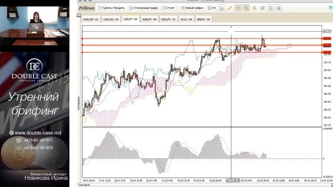Click the green chart-objects icon next to indicators
This screenshot has width=333, height=187.
(x=254, y=8)
